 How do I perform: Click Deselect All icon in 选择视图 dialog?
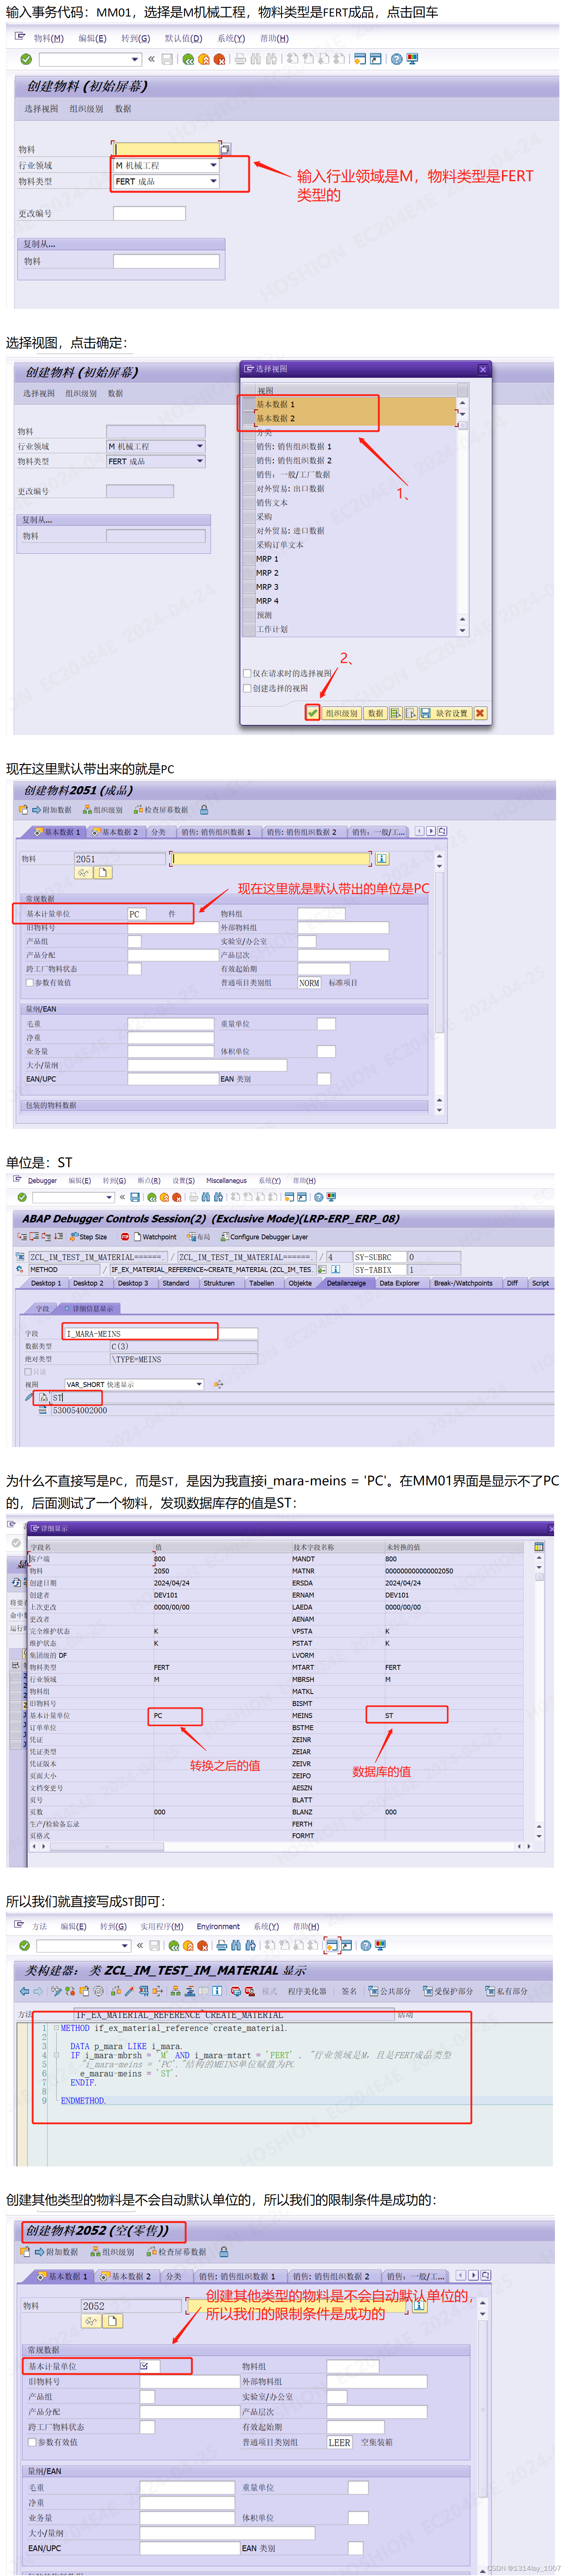(x=411, y=713)
